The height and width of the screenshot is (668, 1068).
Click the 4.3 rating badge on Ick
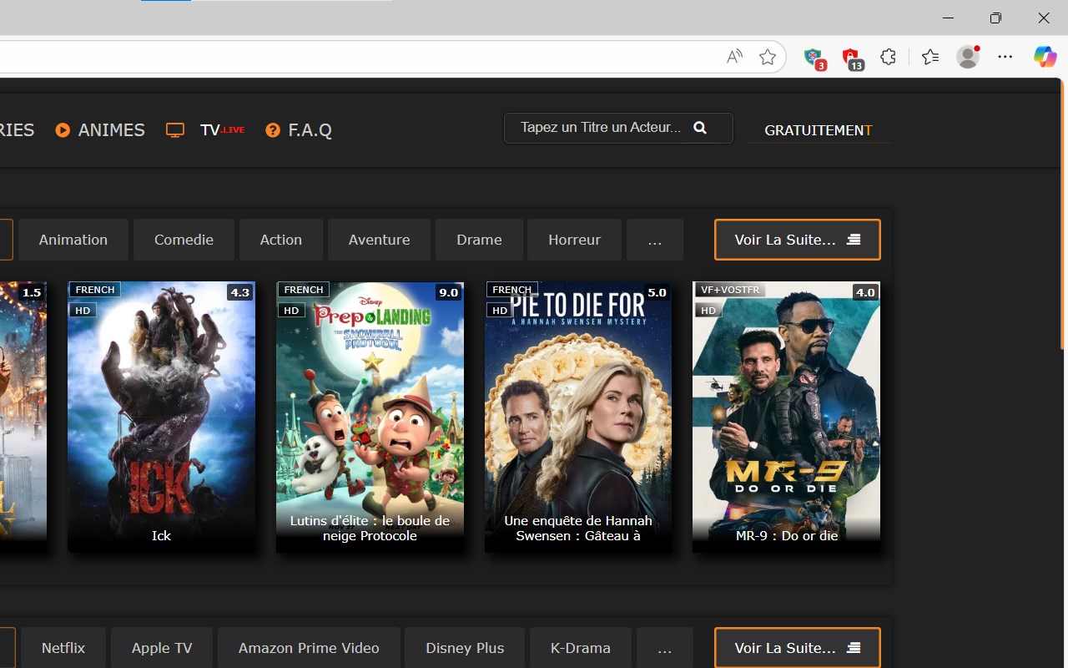pyautogui.click(x=239, y=292)
